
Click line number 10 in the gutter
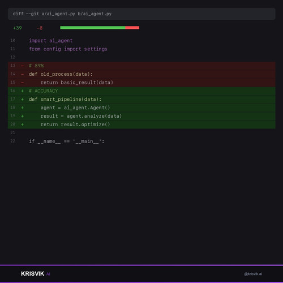click(x=13, y=40)
